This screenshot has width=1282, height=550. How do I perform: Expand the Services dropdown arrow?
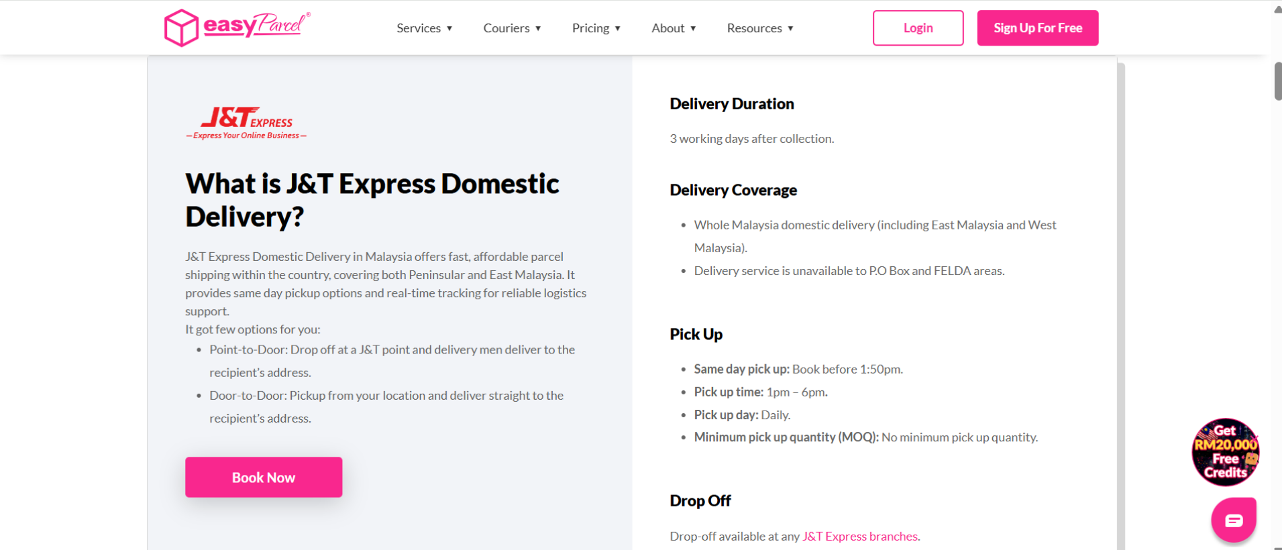point(449,28)
